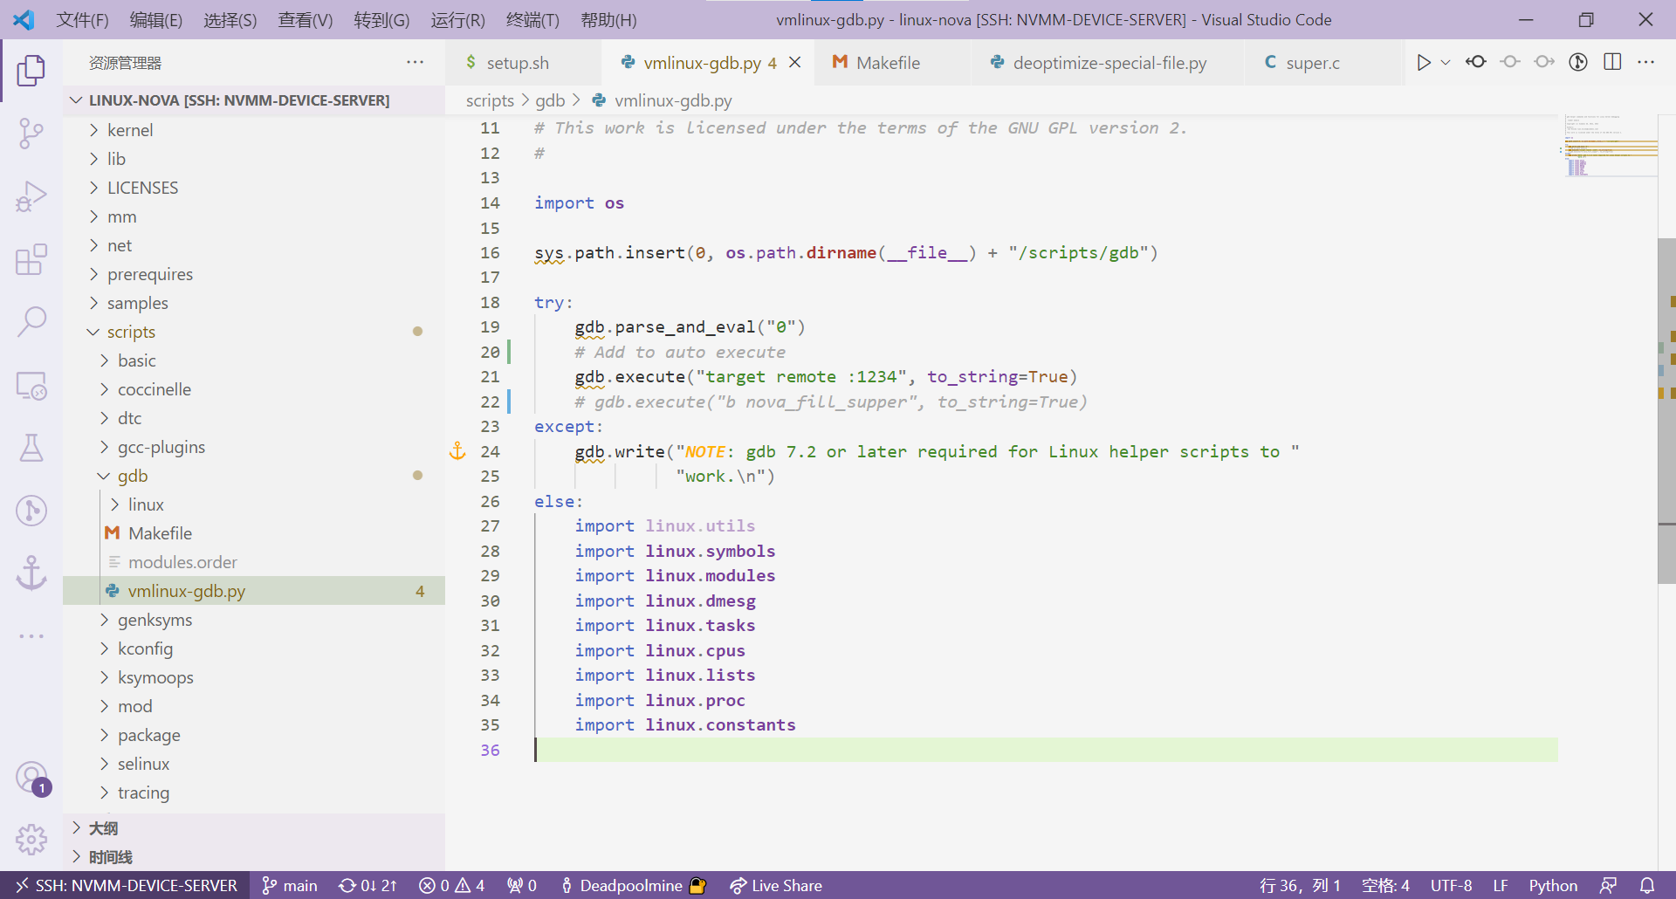The width and height of the screenshot is (1676, 899).
Task: Open Remote Explorer view
Action: (x=31, y=385)
